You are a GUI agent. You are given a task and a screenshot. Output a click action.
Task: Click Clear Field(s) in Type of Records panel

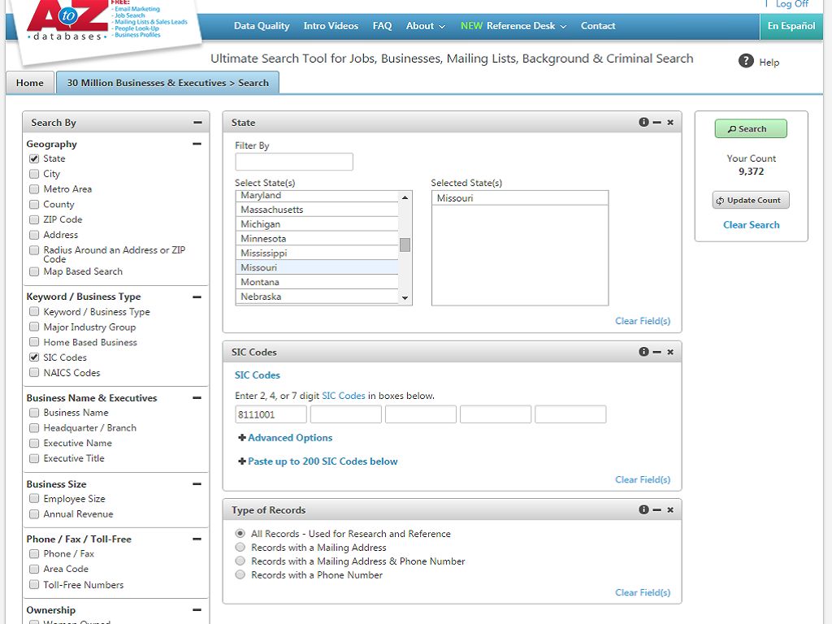click(643, 592)
